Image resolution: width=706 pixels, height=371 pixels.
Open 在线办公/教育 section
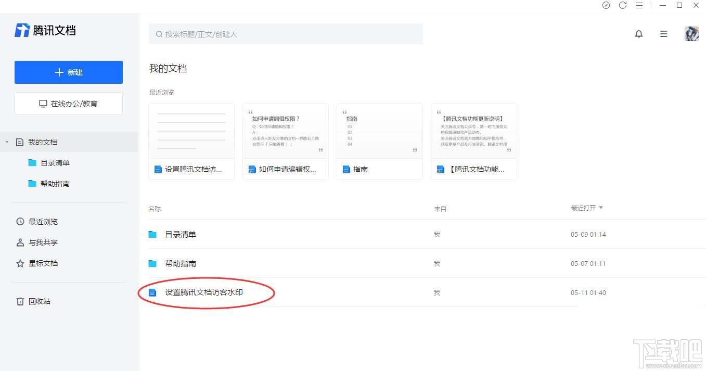68,103
